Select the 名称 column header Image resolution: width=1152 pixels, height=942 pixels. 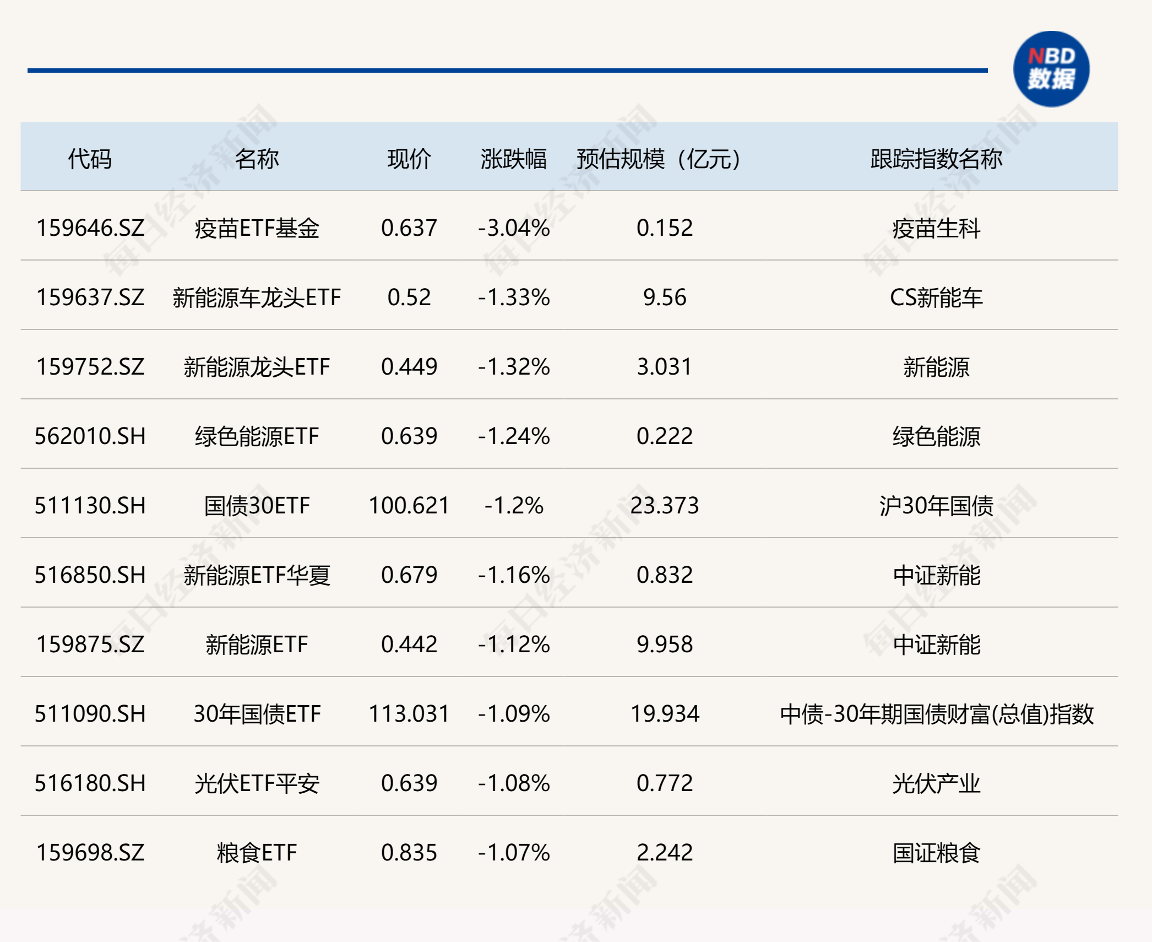coord(257,159)
